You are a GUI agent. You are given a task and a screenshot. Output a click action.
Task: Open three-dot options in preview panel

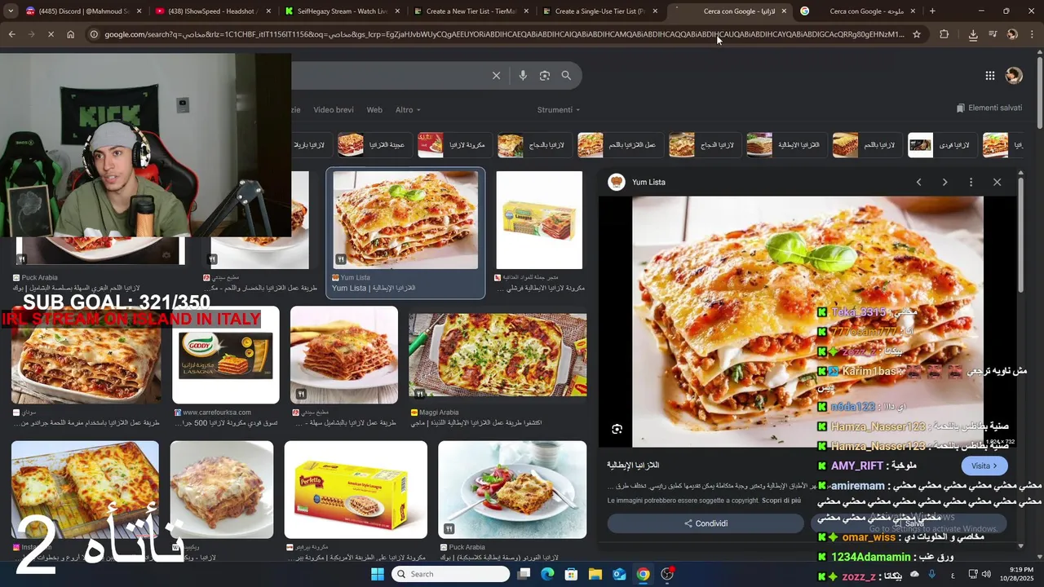coord(971,183)
